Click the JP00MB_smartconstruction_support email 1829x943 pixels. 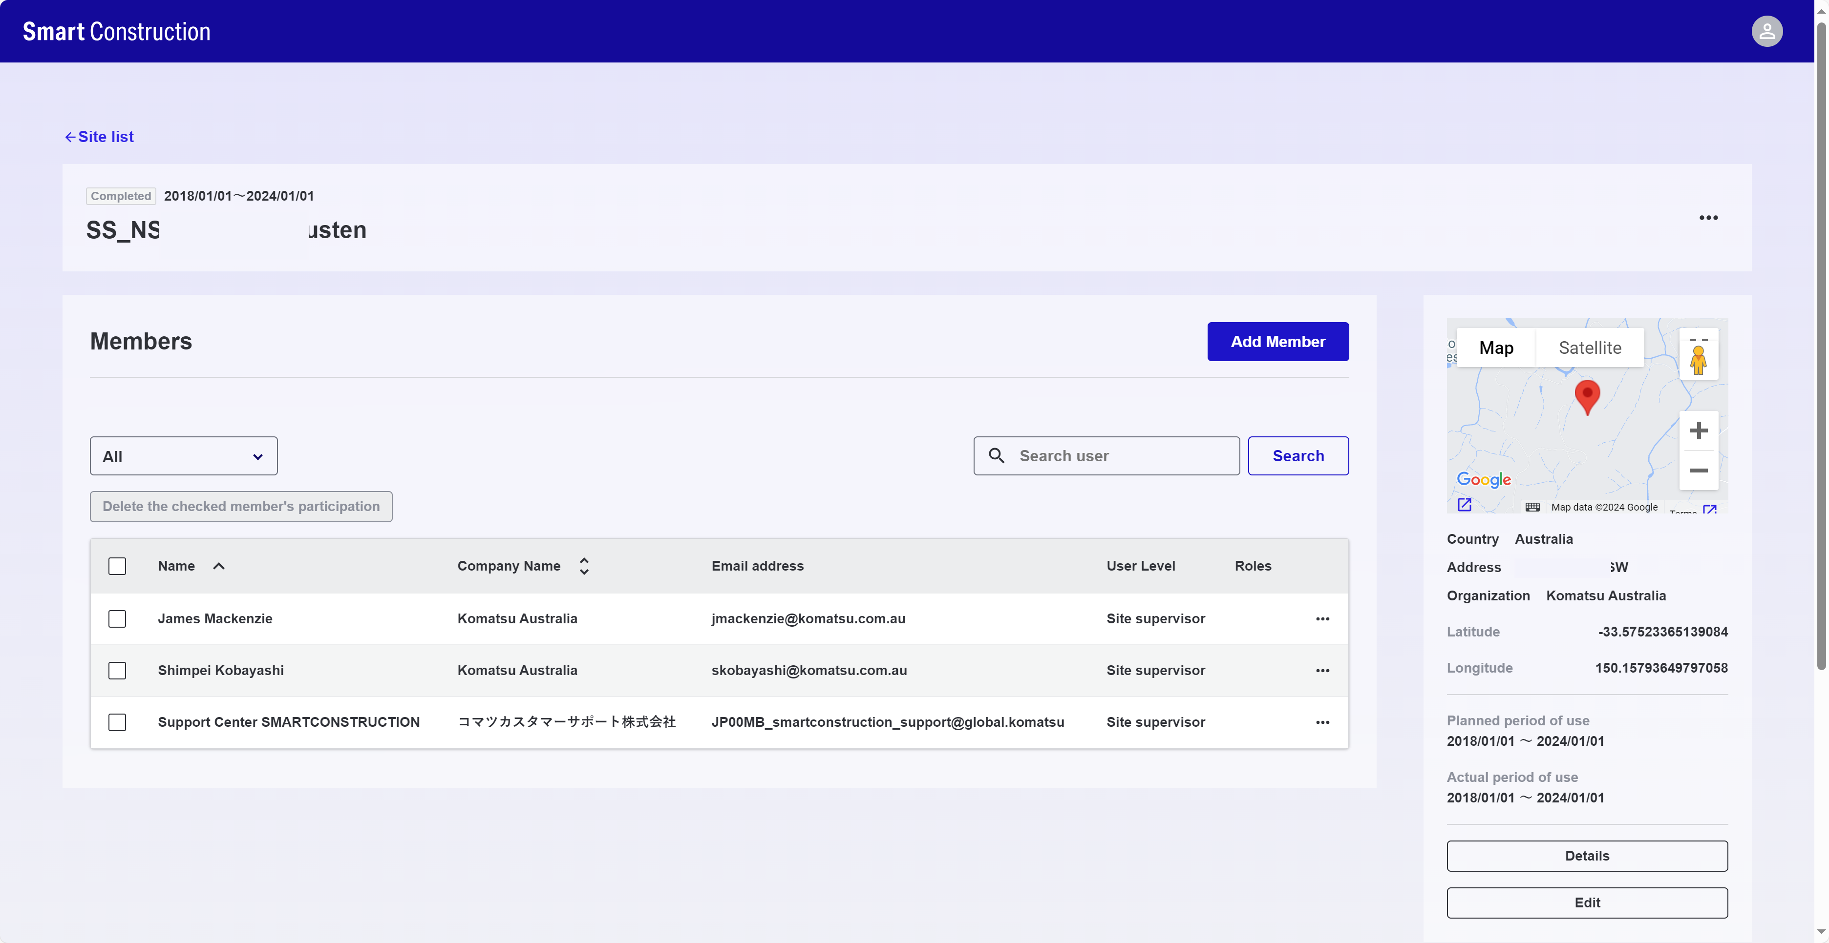pyautogui.click(x=888, y=722)
